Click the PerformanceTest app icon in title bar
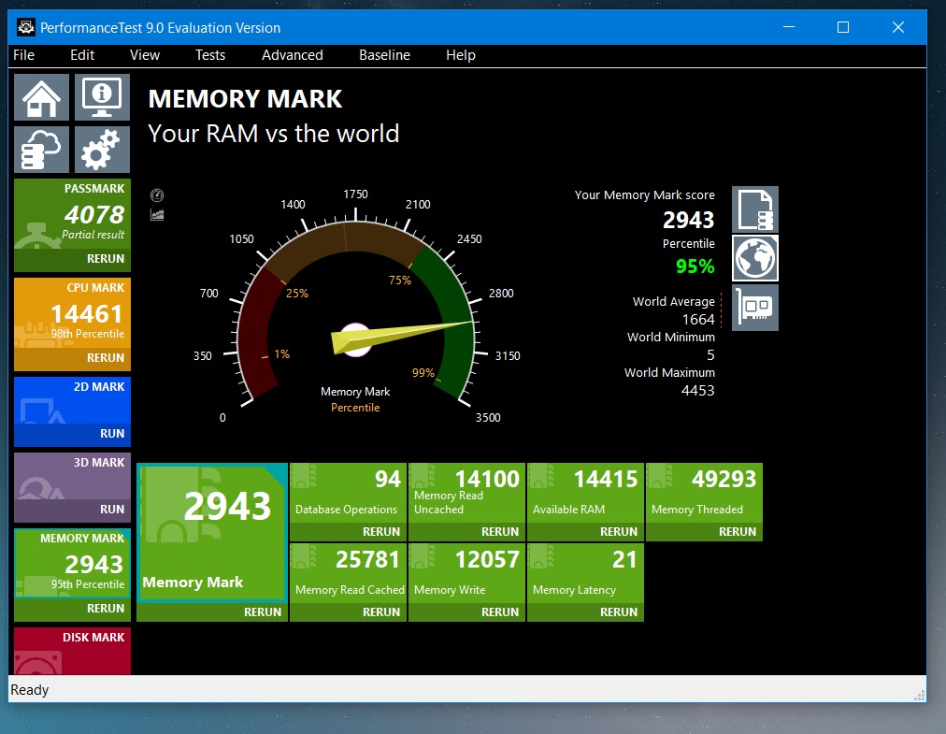The height and width of the screenshot is (734, 946). [26, 27]
